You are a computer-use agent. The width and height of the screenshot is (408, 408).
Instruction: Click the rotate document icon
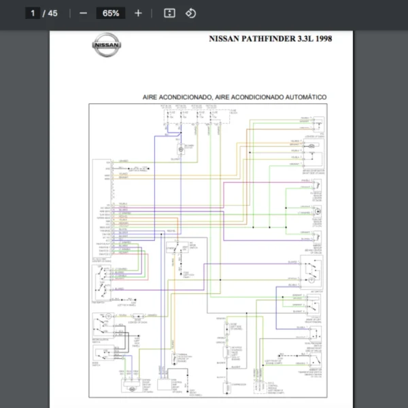(190, 13)
